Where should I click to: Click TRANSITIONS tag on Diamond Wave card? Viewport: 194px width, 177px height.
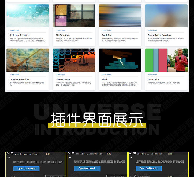[60, 75]
